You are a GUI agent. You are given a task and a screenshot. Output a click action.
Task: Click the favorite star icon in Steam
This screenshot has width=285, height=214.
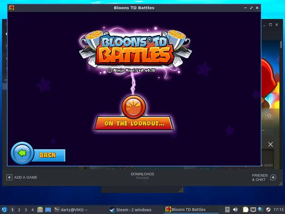click(269, 116)
